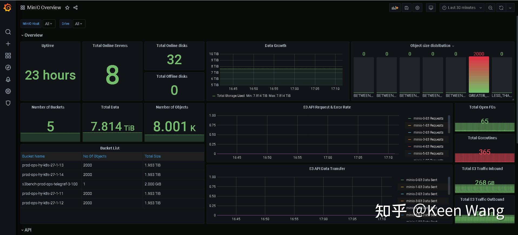Select row prod-ops-hy-k8s-27-1-11
This screenshot has height=235, width=518.
click(x=112, y=193)
